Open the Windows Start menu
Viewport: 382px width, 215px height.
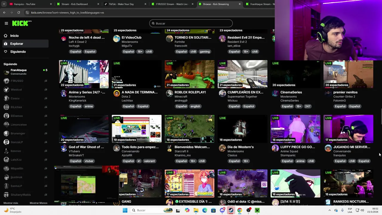click(125, 210)
